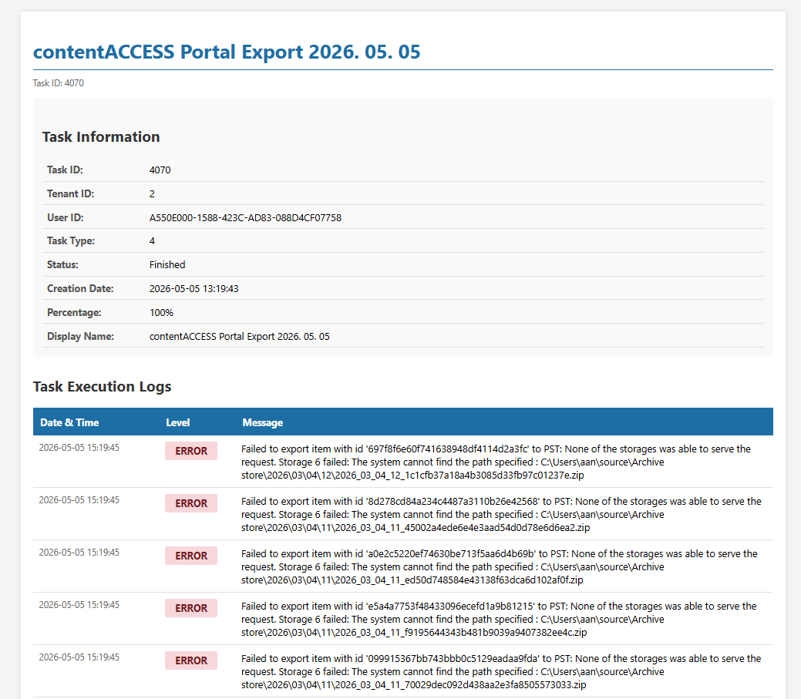
Task: Click the Level column header
Action: (178, 423)
